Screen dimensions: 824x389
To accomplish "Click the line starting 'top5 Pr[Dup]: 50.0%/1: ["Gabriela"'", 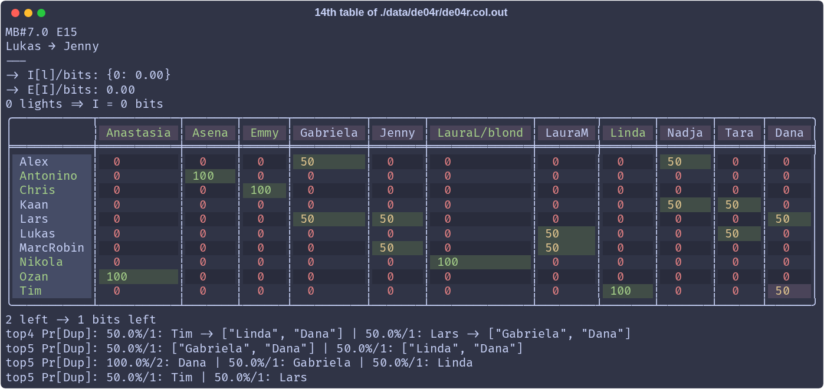I will tap(264, 348).
